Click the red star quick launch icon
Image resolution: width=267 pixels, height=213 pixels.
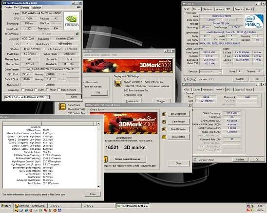(45, 211)
